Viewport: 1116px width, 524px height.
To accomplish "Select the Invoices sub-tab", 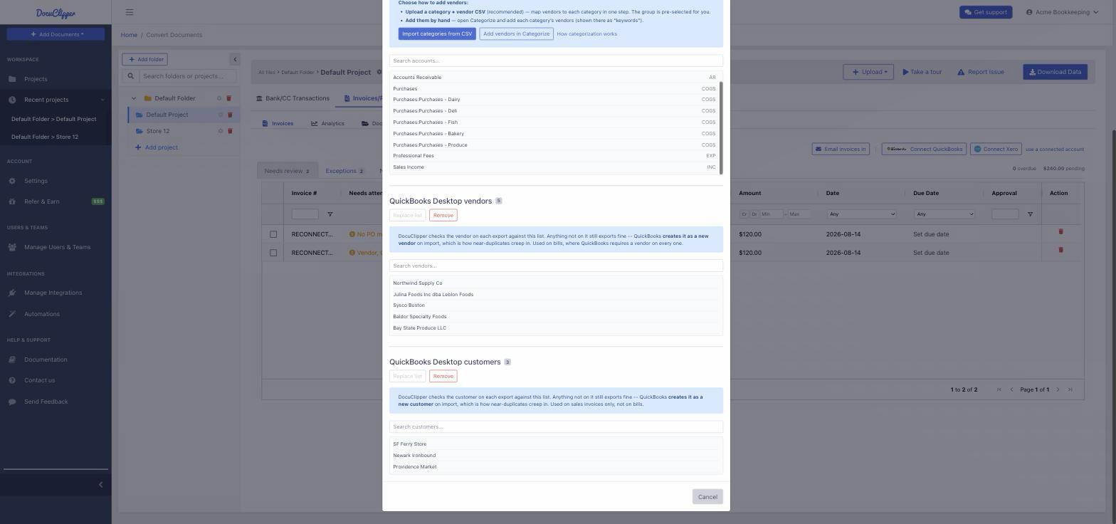I will tap(278, 124).
